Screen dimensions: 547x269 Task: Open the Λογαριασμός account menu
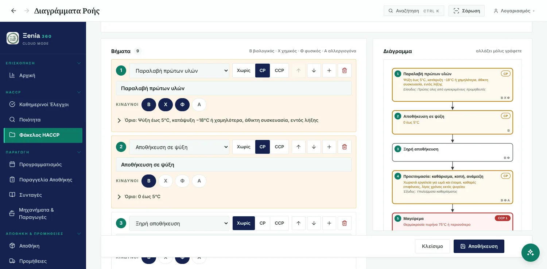click(514, 11)
